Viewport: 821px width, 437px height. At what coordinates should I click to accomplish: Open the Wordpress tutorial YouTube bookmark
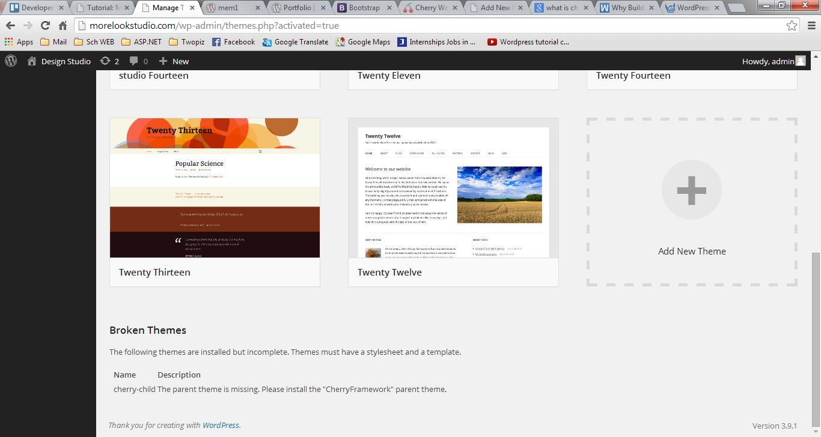528,42
